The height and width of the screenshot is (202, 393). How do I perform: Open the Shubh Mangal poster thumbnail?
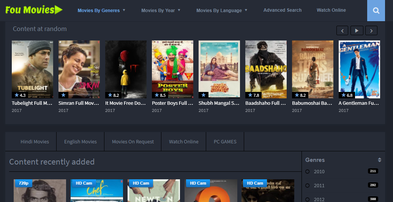[219, 70]
